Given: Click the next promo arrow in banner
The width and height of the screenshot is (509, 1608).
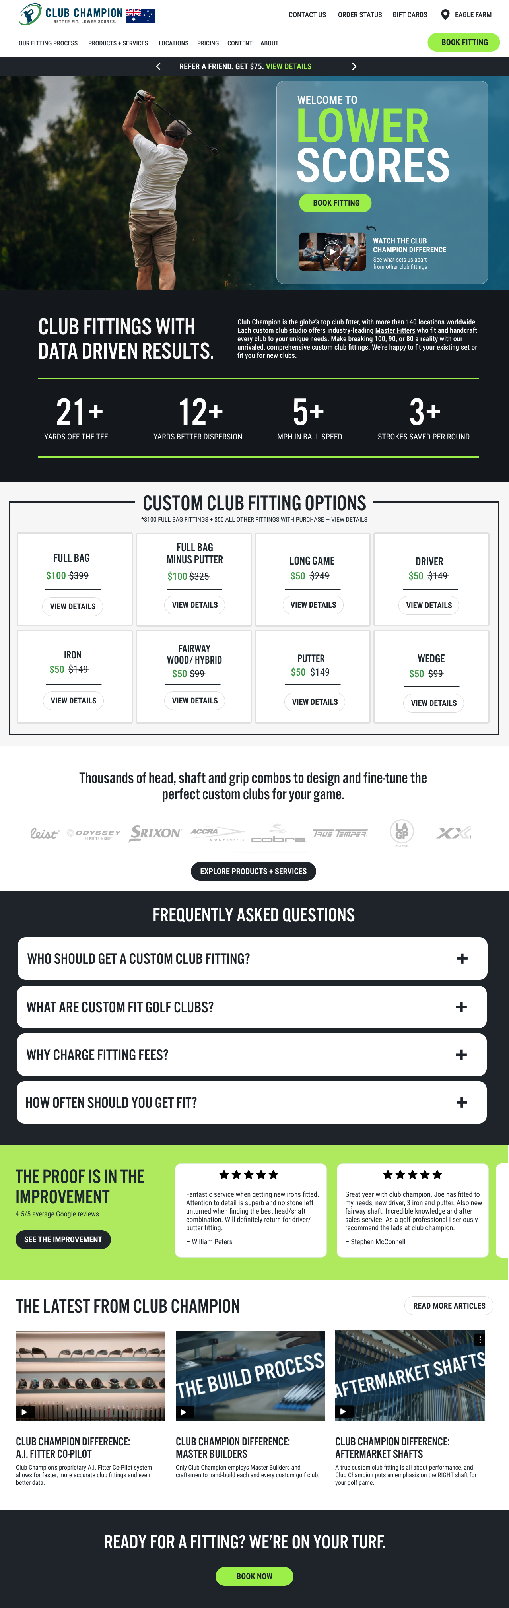Looking at the screenshot, I should (354, 66).
